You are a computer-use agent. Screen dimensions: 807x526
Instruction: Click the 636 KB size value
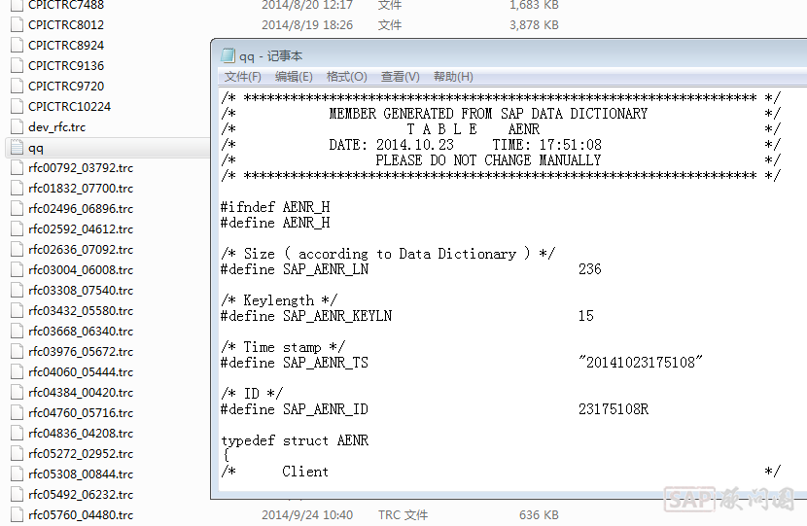(x=539, y=514)
